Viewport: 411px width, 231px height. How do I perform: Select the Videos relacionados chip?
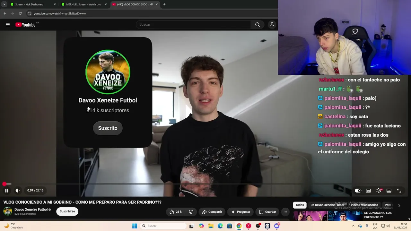pyautogui.click(x=364, y=205)
